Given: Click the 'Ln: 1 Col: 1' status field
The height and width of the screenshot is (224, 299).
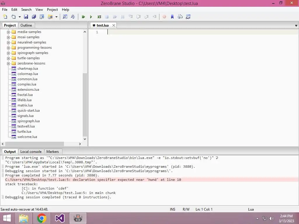Looking at the screenshot, I should coord(204,209).
